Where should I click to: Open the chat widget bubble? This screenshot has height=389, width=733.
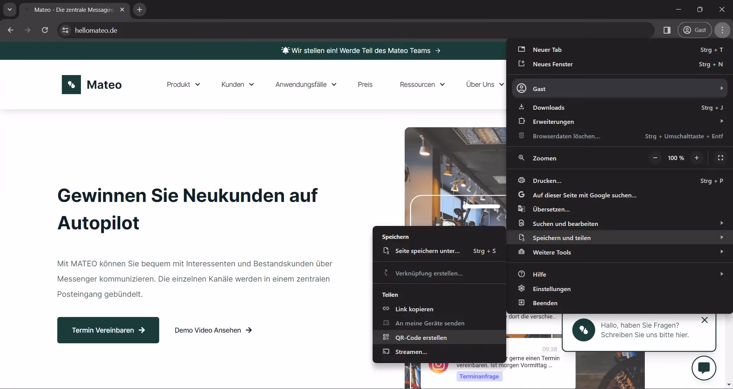click(704, 368)
